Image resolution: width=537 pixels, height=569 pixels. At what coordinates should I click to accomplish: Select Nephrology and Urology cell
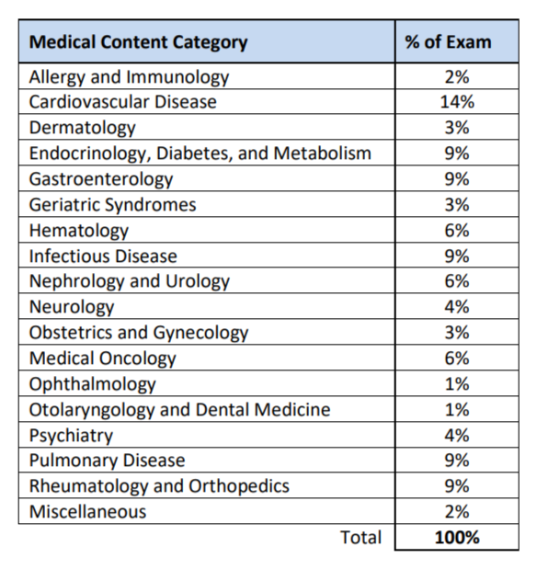tap(207, 281)
